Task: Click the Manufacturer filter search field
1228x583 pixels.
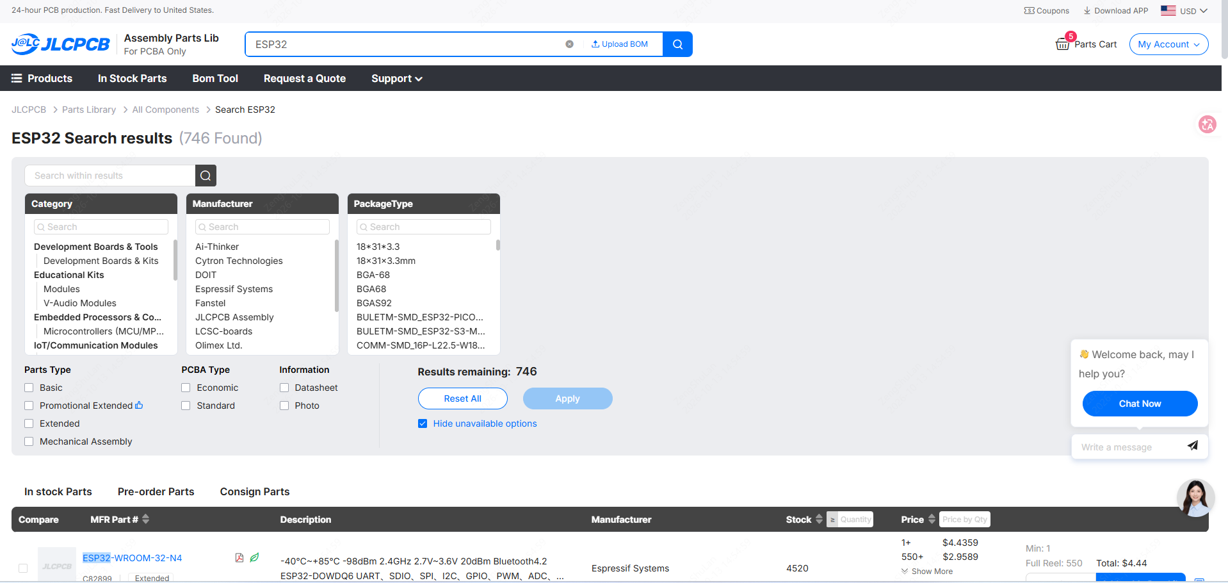Action: click(x=263, y=227)
